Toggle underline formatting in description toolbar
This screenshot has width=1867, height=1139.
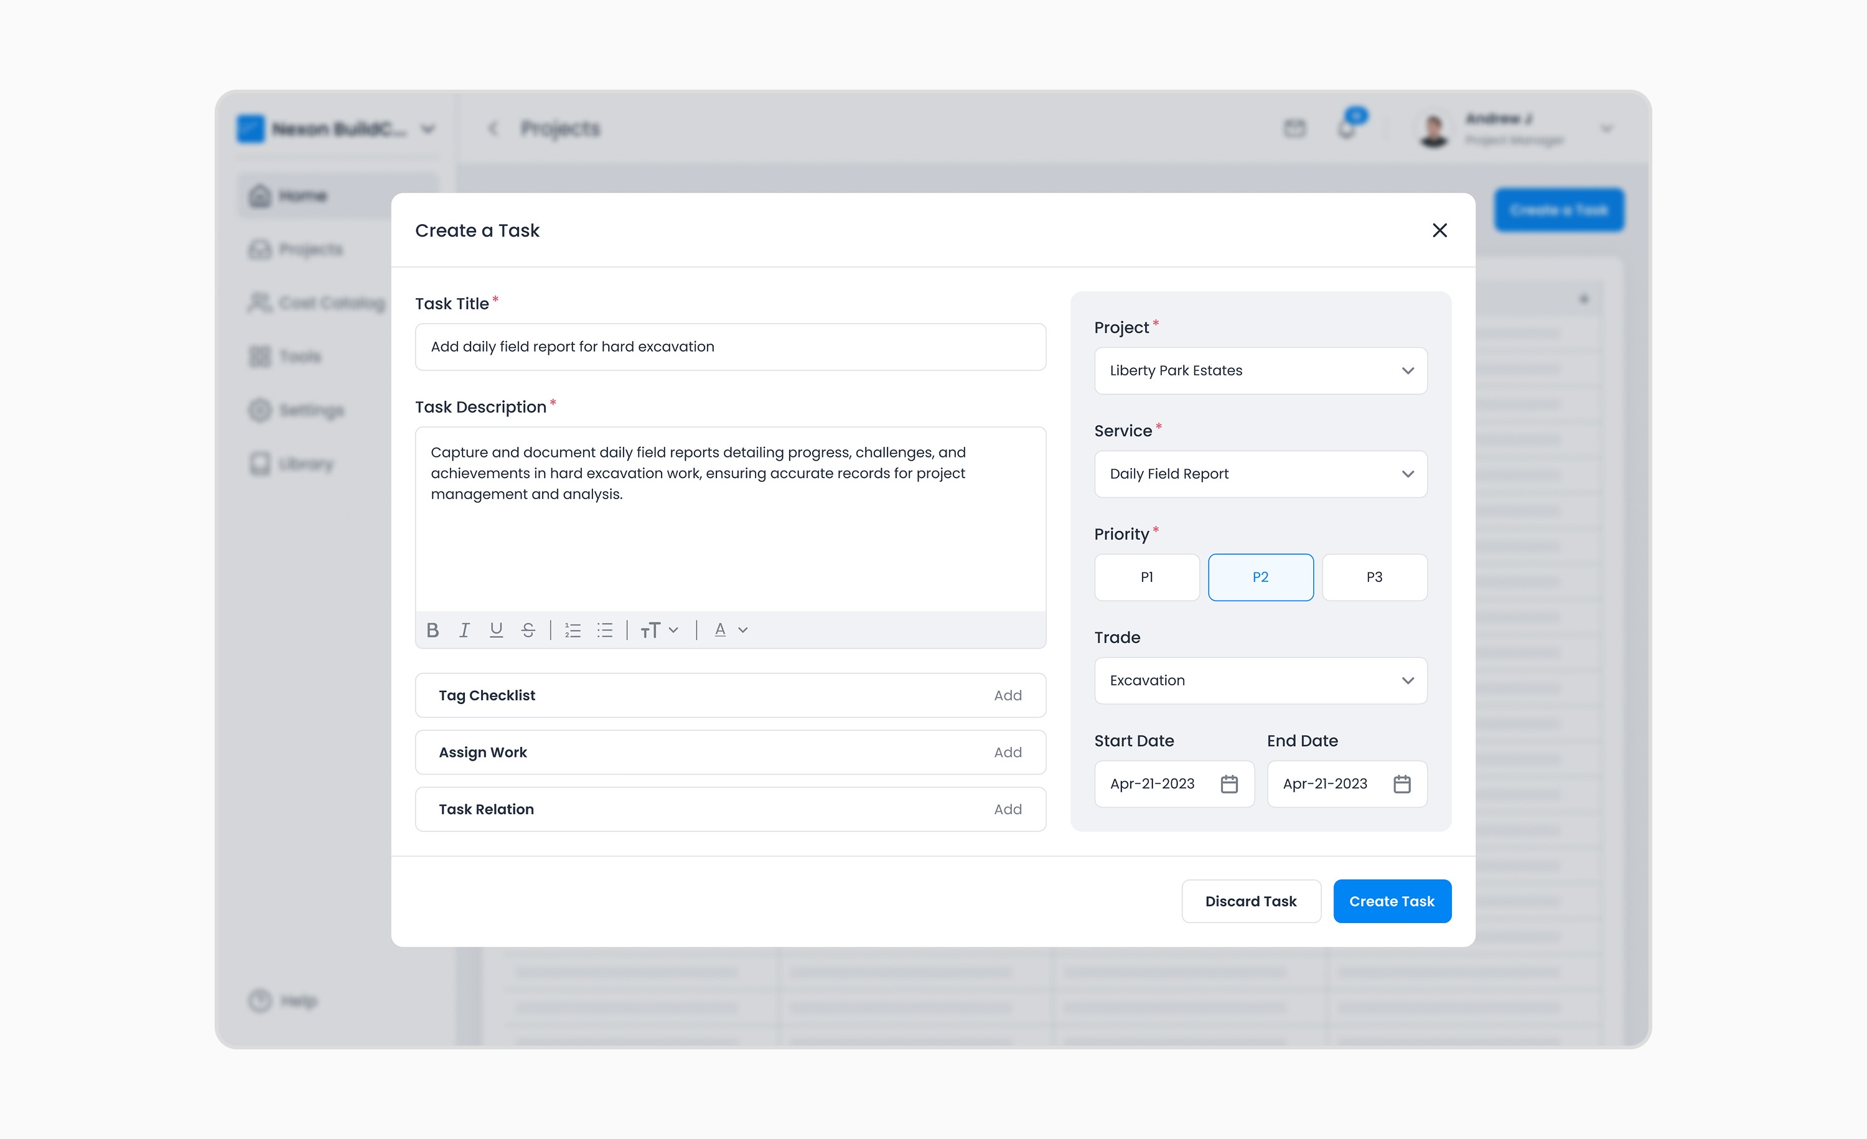pos(496,630)
